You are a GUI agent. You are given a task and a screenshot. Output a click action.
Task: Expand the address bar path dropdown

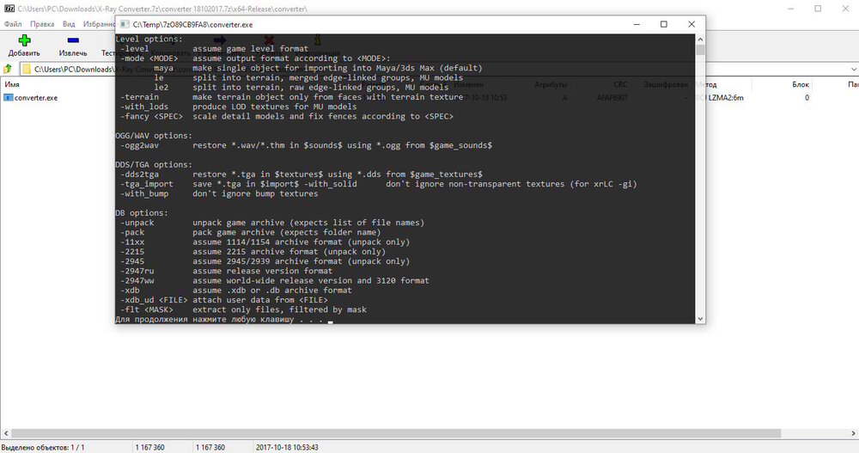(854, 69)
